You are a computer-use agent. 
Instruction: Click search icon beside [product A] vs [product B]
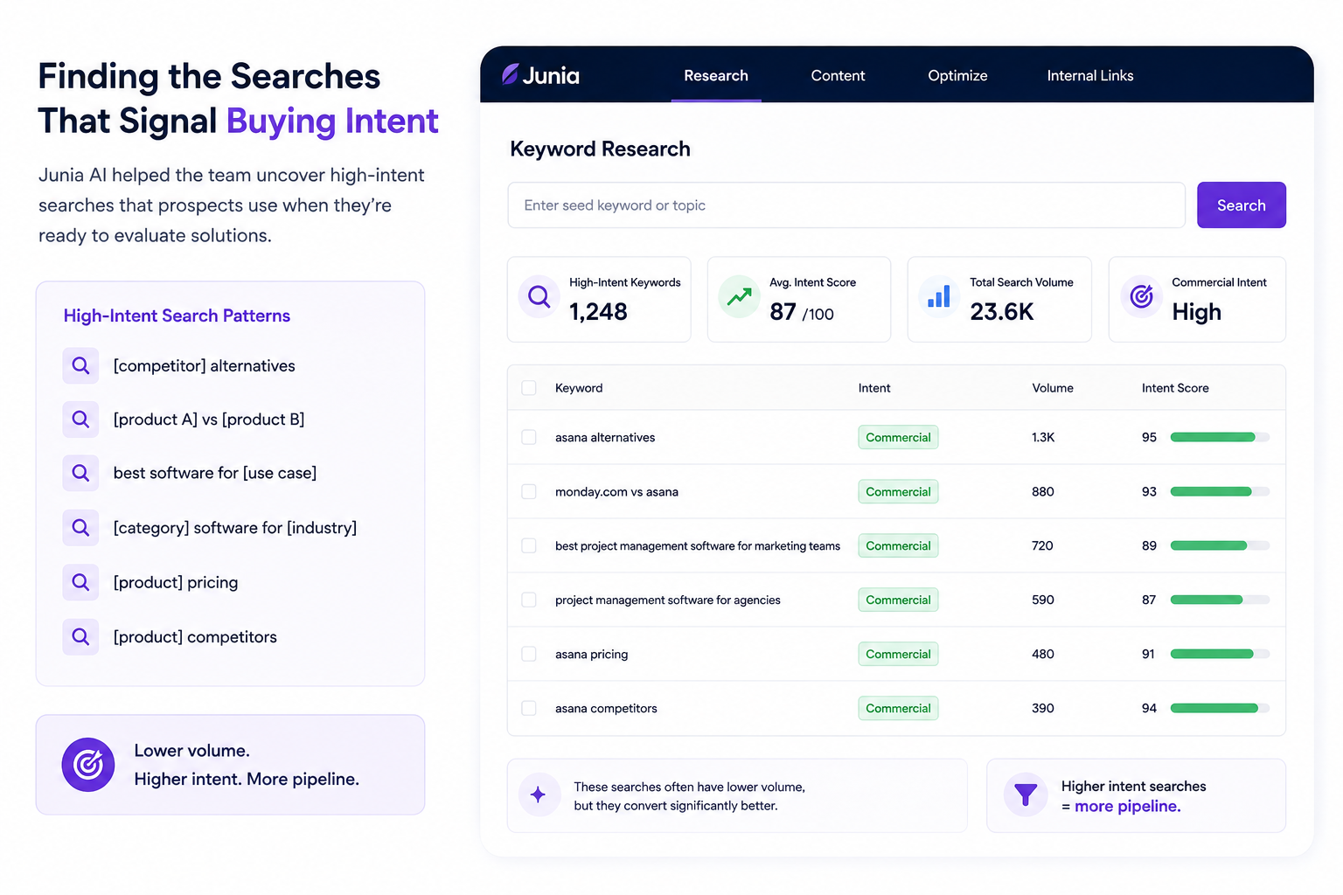tap(80, 420)
